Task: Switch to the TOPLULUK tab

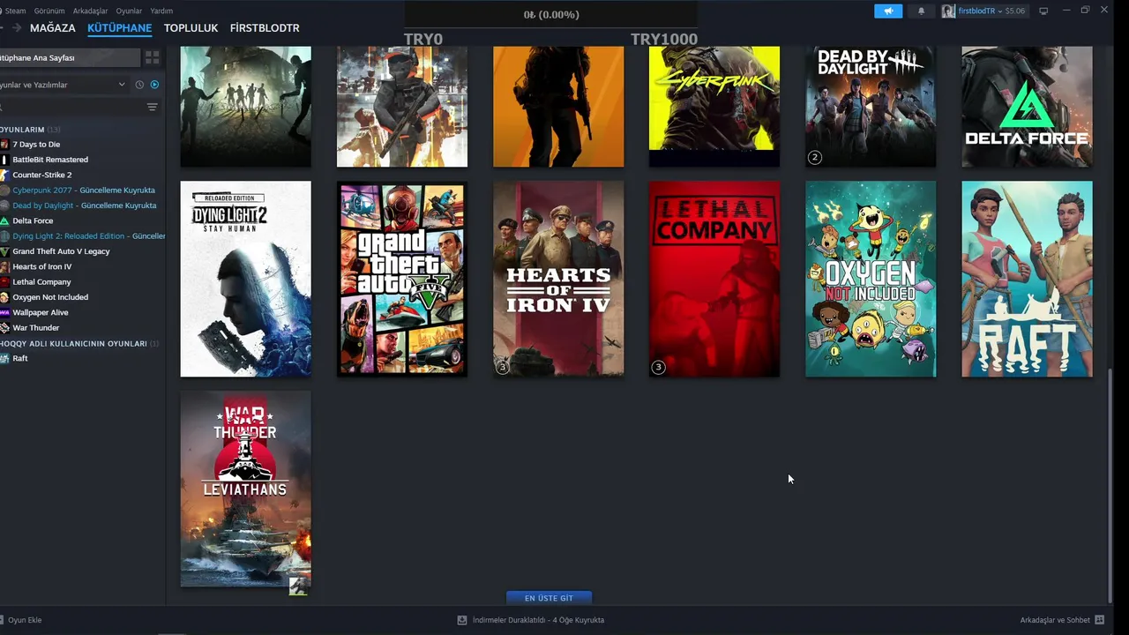Action: (191, 28)
